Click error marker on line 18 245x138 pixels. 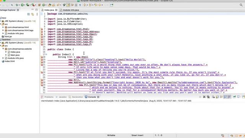point(42,57)
